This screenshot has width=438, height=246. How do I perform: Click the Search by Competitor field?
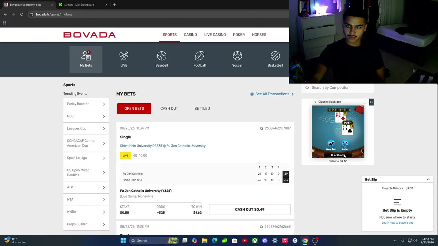click(337, 87)
